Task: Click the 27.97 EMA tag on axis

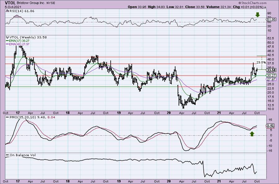Action: tap(271, 79)
